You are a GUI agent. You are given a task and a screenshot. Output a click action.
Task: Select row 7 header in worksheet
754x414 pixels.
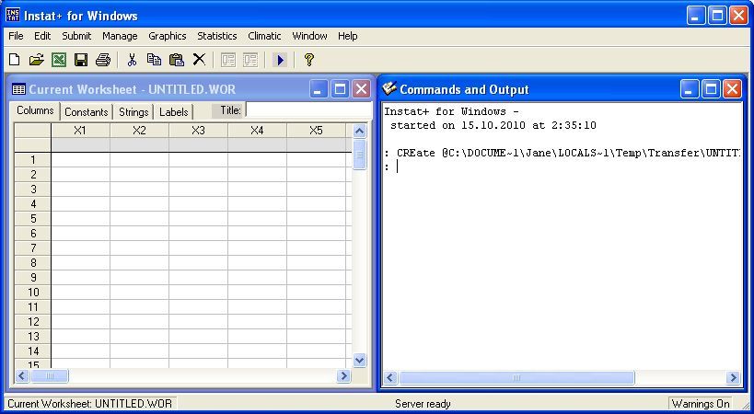(33, 248)
